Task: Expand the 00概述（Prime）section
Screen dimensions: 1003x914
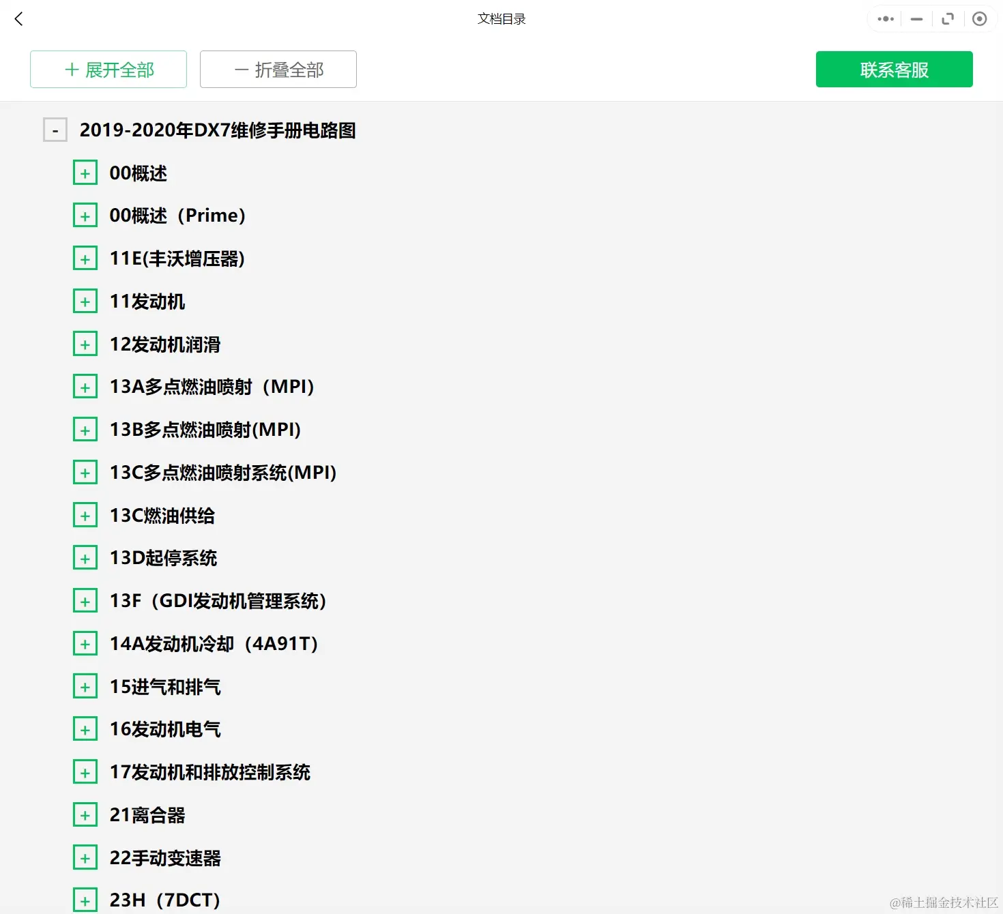Action: (x=85, y=214)
